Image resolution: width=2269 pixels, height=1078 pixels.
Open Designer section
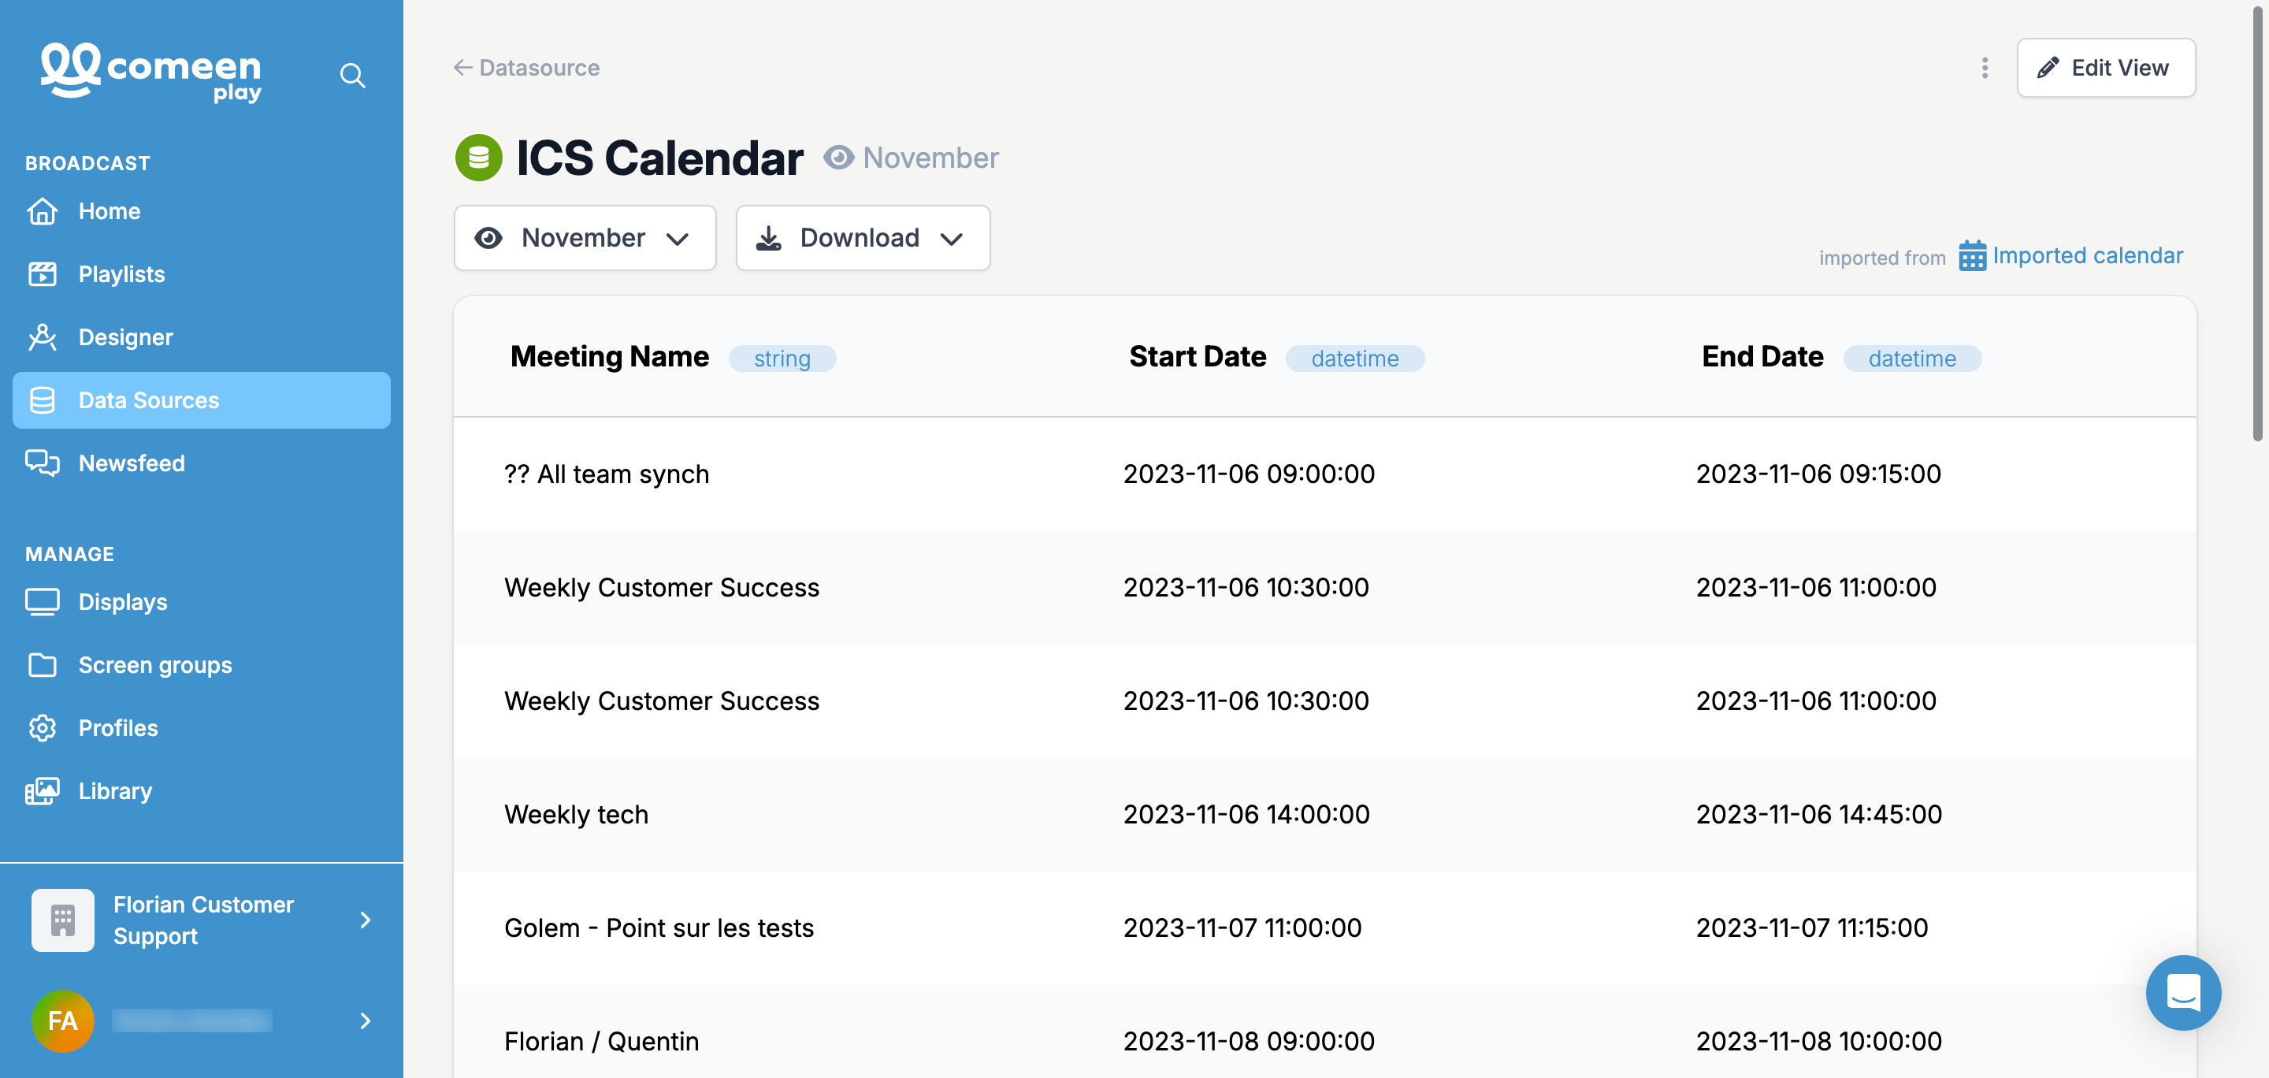[x=202, y=337]
